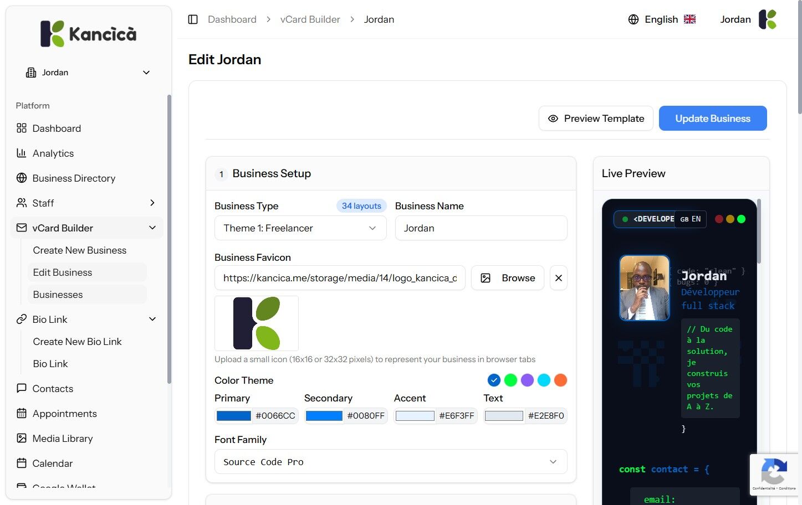The height and width of the screenshot is (505, 802).
Task: Click the GB EN language badge in preview
Action: click(690, 219)
